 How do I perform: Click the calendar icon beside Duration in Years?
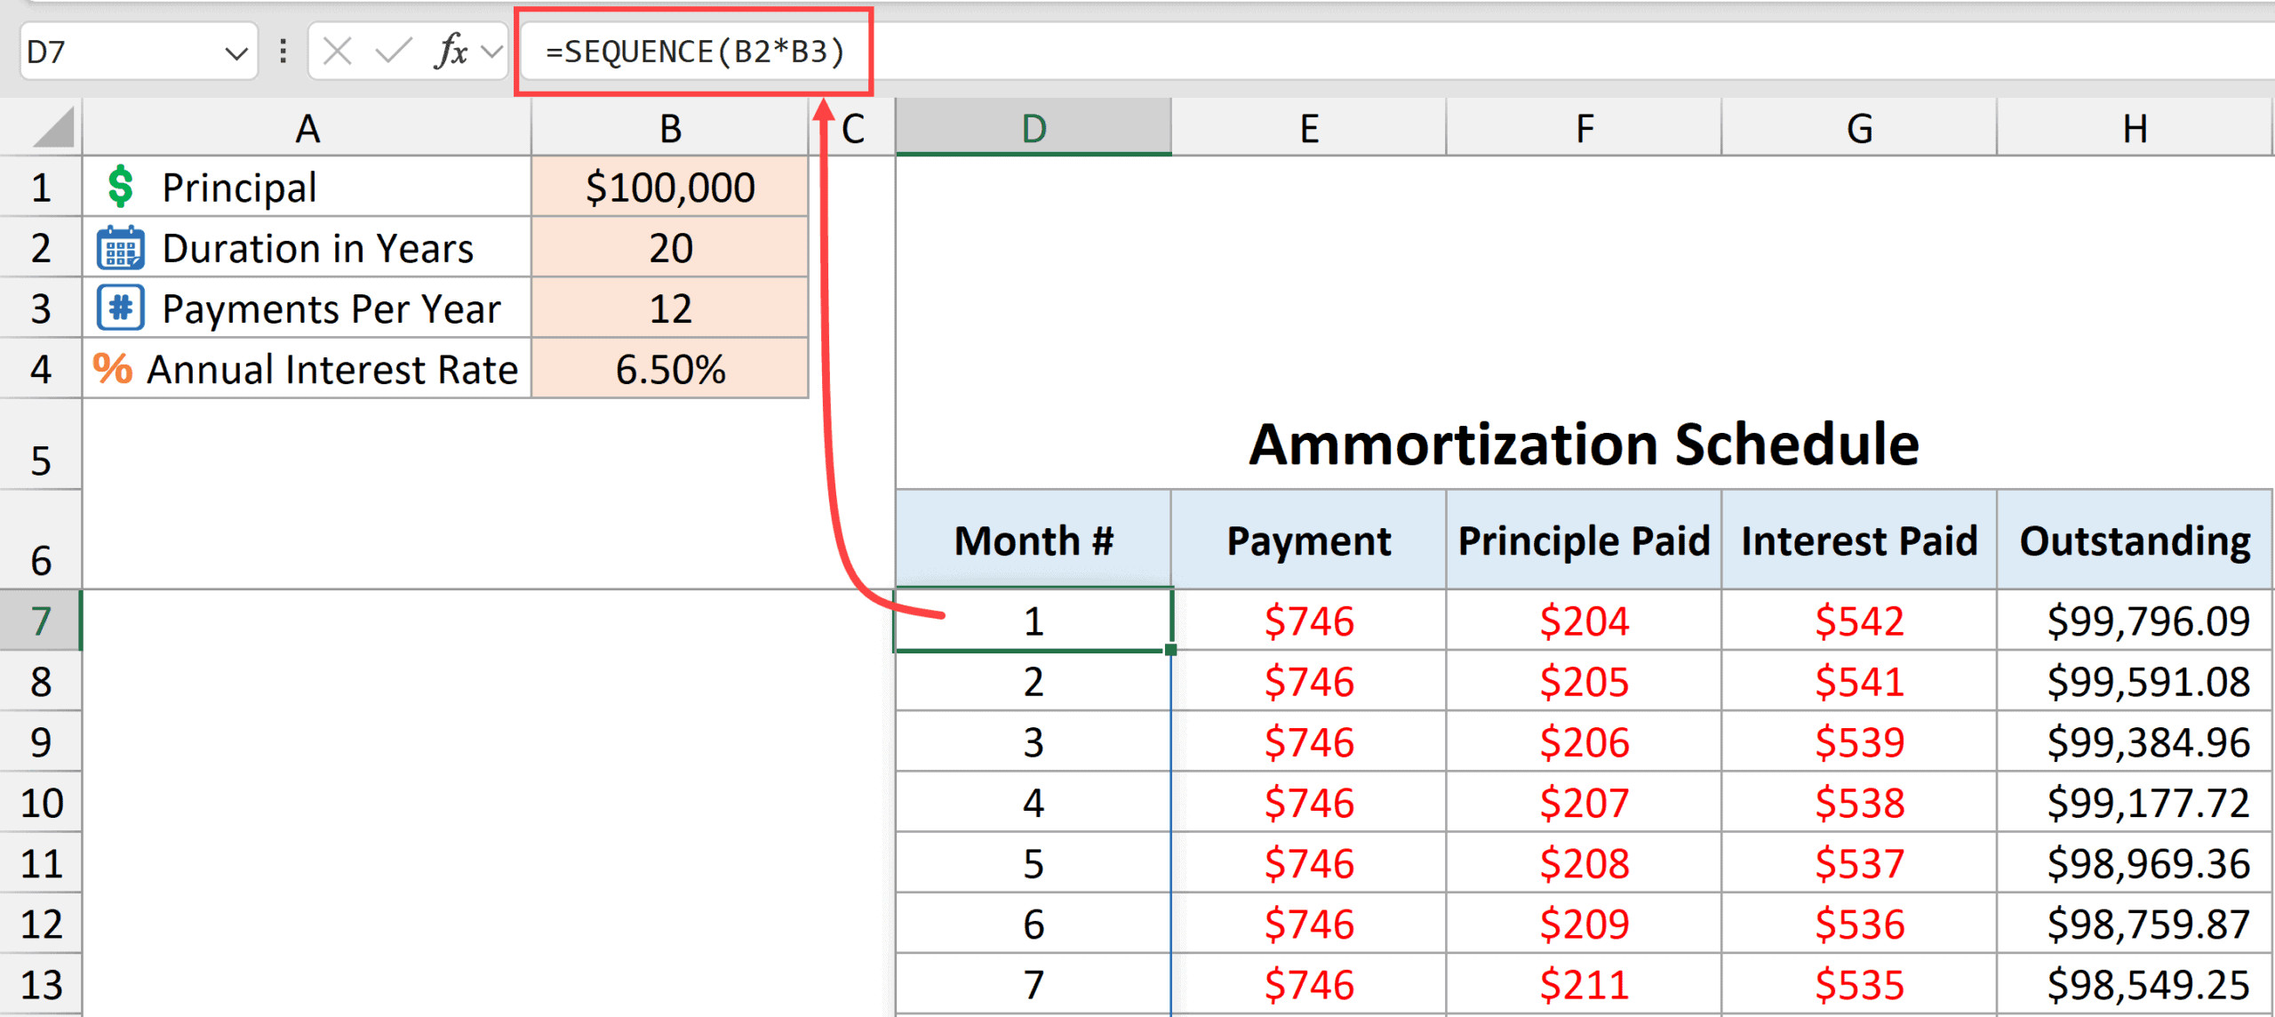tap(120, 248)
